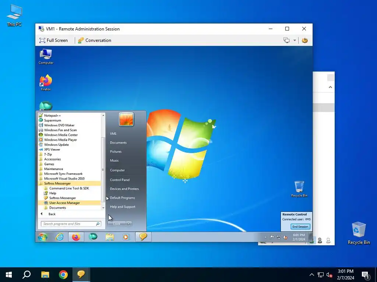Open Help and Support
Image resolution: width=377 pixels, height=282 pixels.
coord(123,207)
